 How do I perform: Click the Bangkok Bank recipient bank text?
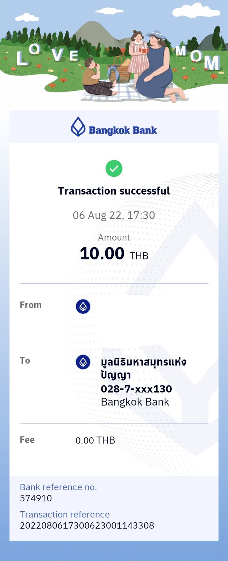click(135, 402)
